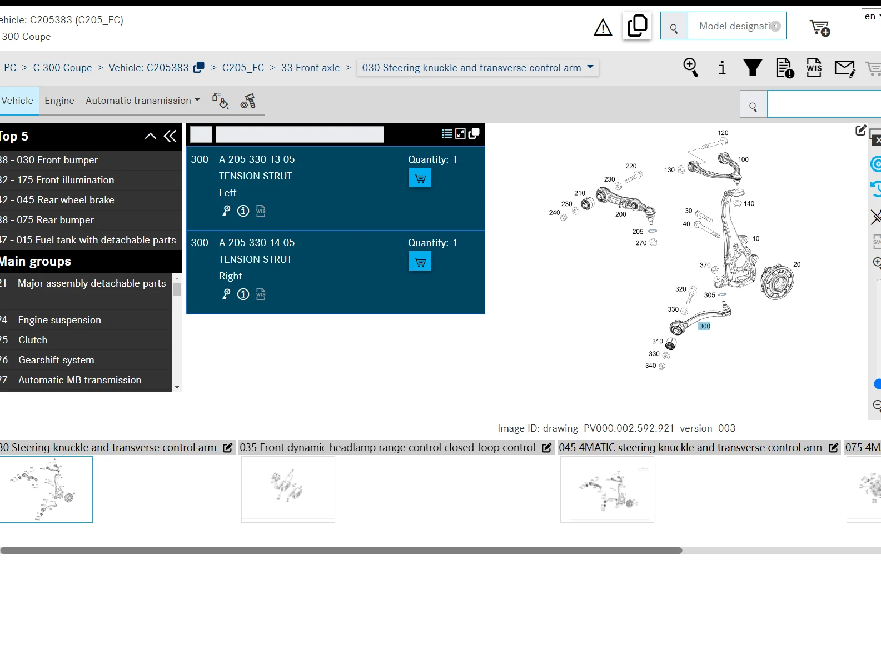The image size is (881, 670).
Task: Click the funnel filter icon
Action: click(753, 68)
